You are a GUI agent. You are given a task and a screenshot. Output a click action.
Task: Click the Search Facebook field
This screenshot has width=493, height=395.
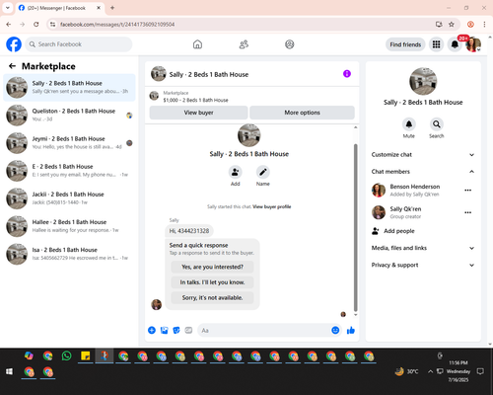tap(79, 44)
